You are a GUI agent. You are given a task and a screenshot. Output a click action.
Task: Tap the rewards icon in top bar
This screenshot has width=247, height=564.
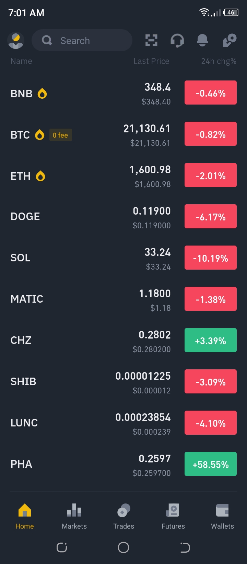point(230,41)
